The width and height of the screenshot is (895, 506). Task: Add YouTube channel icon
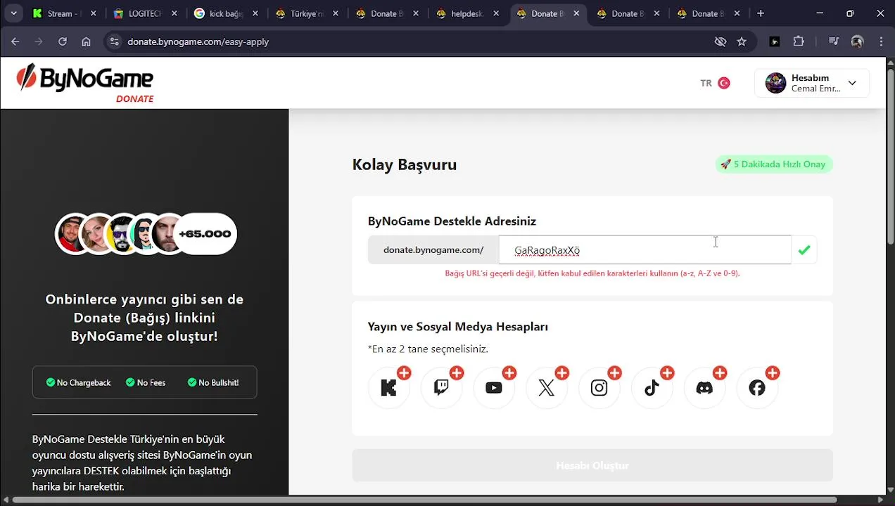pos(494,388)
